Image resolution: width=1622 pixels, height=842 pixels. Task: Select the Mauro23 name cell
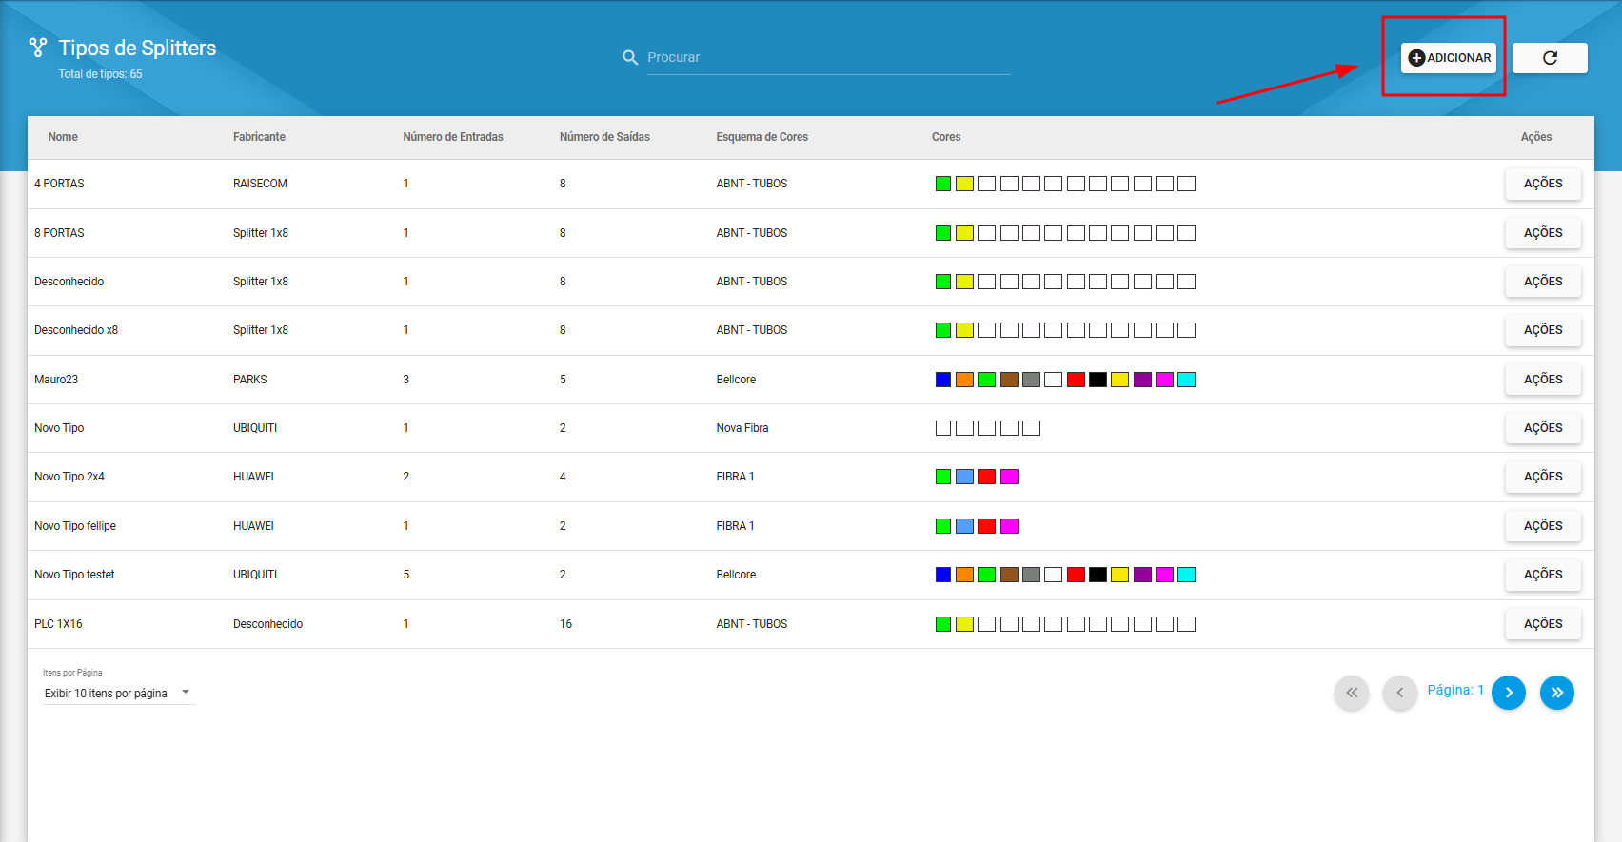coord(56,380)
